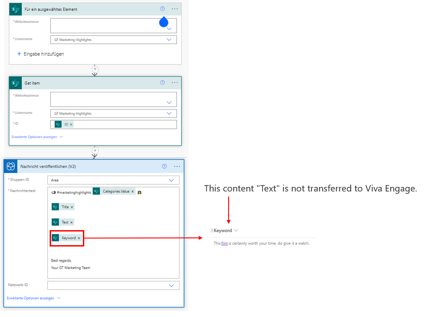Image resolution: width=424 pixels, height=317 pixels.
Task: Click the SharePoint icon on "Für ein ausgewähltes Element" header
Action: [x=15, y=9]
